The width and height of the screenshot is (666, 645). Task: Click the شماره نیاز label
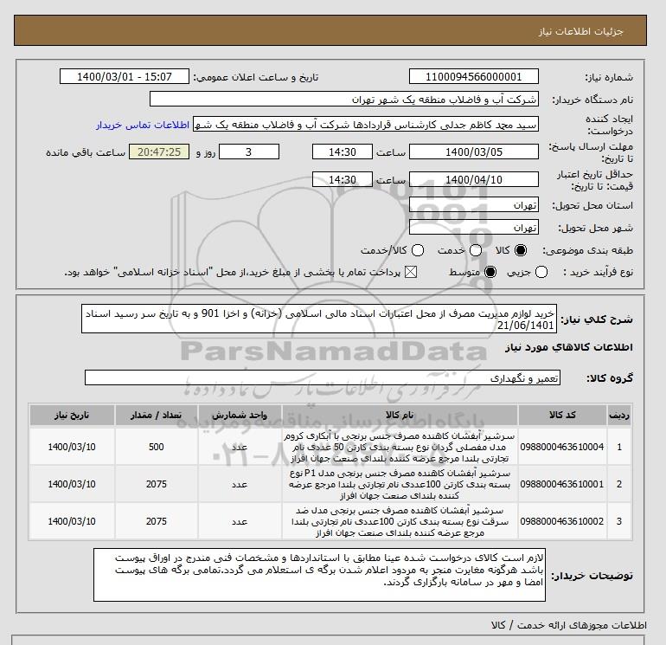tap(609, 77)
